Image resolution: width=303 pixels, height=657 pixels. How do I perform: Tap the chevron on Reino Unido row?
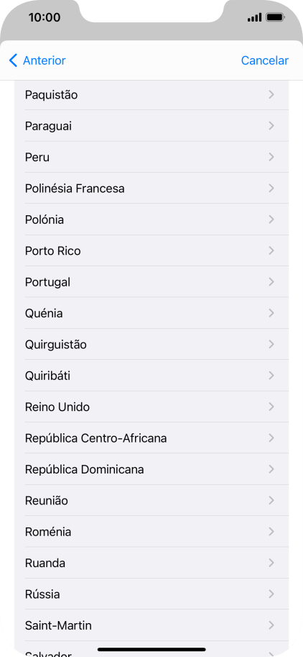pyautogui.click(x=271, y=407)
